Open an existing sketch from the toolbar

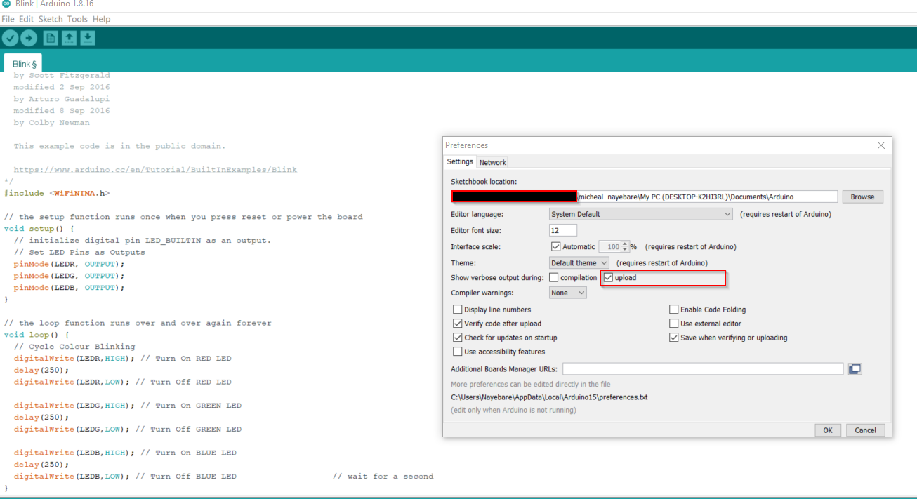69,38
